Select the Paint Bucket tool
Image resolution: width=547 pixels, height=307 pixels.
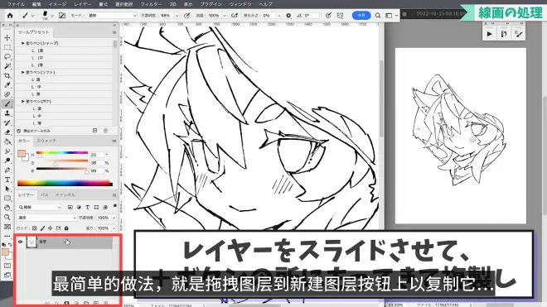[x=7, y=142]
